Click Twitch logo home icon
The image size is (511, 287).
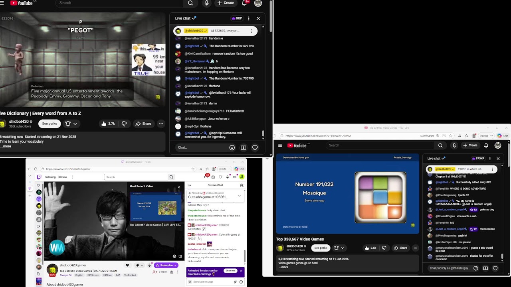(x=39, y=177)
